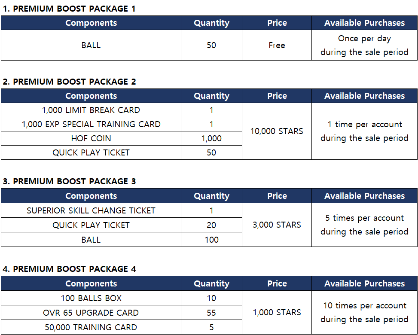
Task: Click the "PREMIUM BOOST PACKAGE 2" heading
Action: pos(69,82)
